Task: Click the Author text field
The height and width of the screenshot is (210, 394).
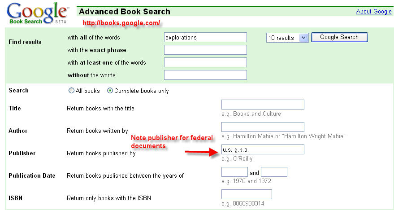Action: [263, 127]
